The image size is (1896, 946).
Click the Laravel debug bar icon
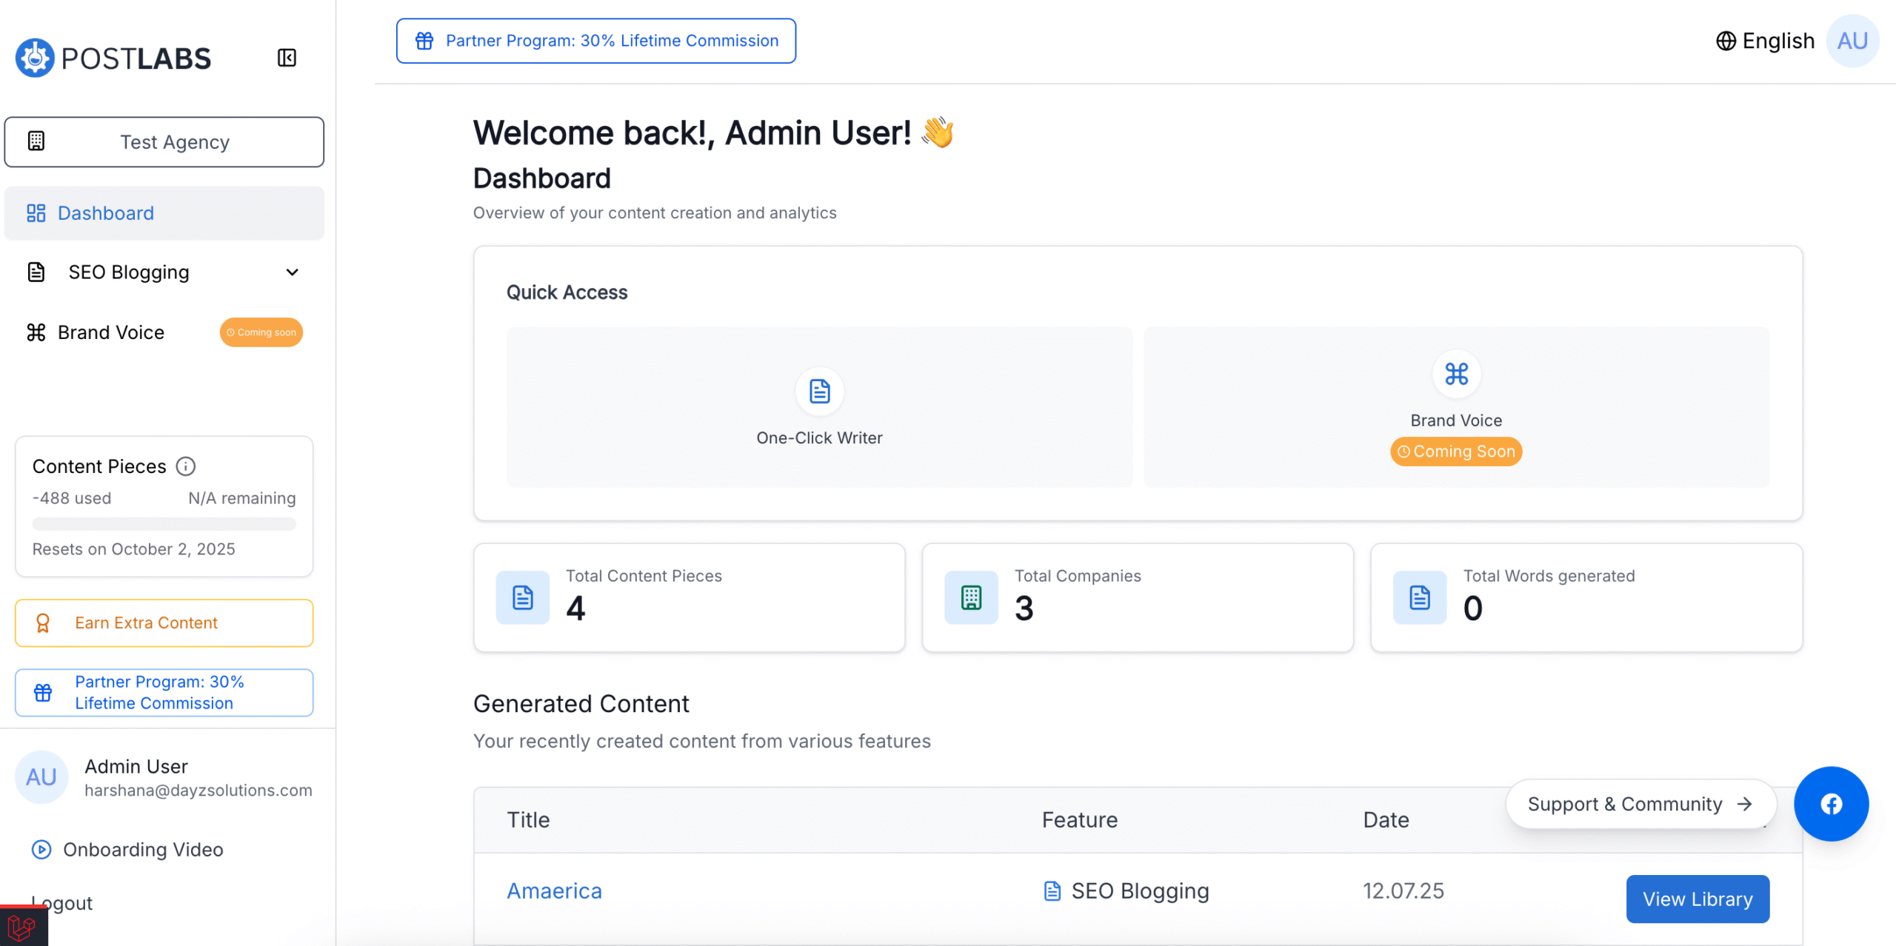(x=22, y=927)
